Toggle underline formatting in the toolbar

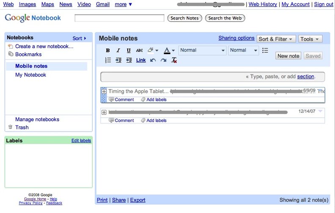(x=129, y=50)
